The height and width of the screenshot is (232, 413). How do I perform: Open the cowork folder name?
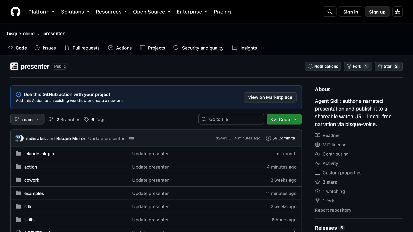pos(32,180)
